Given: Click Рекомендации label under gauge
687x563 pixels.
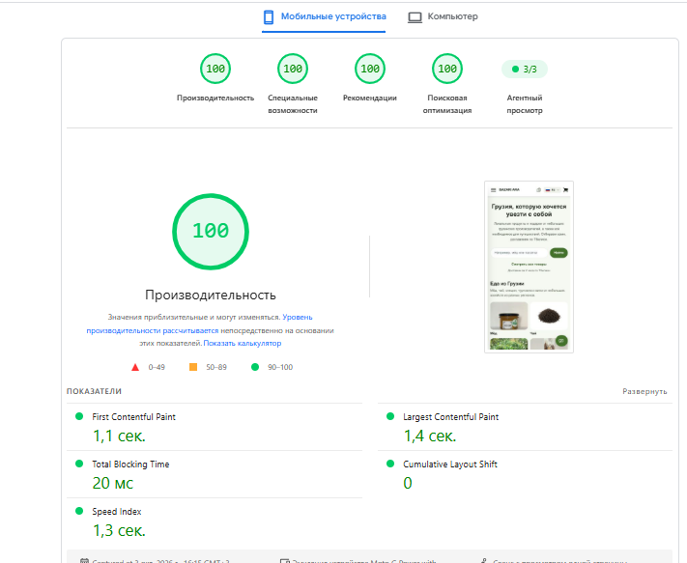Looking at the screenshot, I should pyautogui.click(x=370, y=98).
